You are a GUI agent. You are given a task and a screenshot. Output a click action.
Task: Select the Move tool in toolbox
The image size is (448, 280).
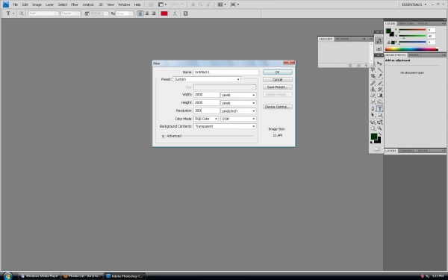tap(380, 63)
